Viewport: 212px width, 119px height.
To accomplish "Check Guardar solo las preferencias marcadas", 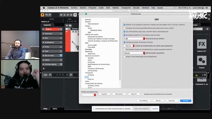I will tap(143, 94).
